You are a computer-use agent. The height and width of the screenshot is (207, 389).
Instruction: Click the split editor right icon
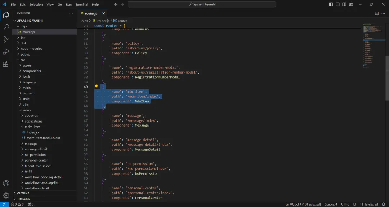pos(377,13)
